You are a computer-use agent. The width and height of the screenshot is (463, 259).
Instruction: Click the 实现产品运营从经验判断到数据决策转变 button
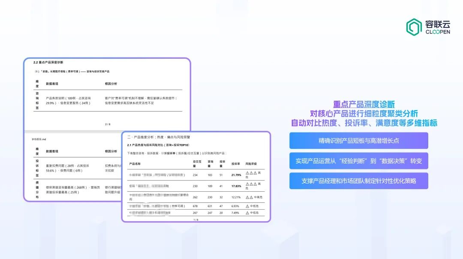click(x=359, y=161)
